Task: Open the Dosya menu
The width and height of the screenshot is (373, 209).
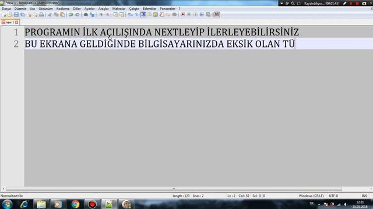Action: pos(6,9)
